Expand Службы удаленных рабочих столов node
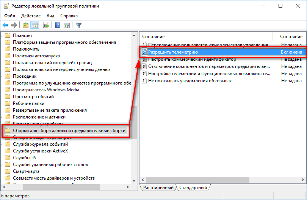Image resolution: width=307 pixels, height=200 pixels. [2, 165]
